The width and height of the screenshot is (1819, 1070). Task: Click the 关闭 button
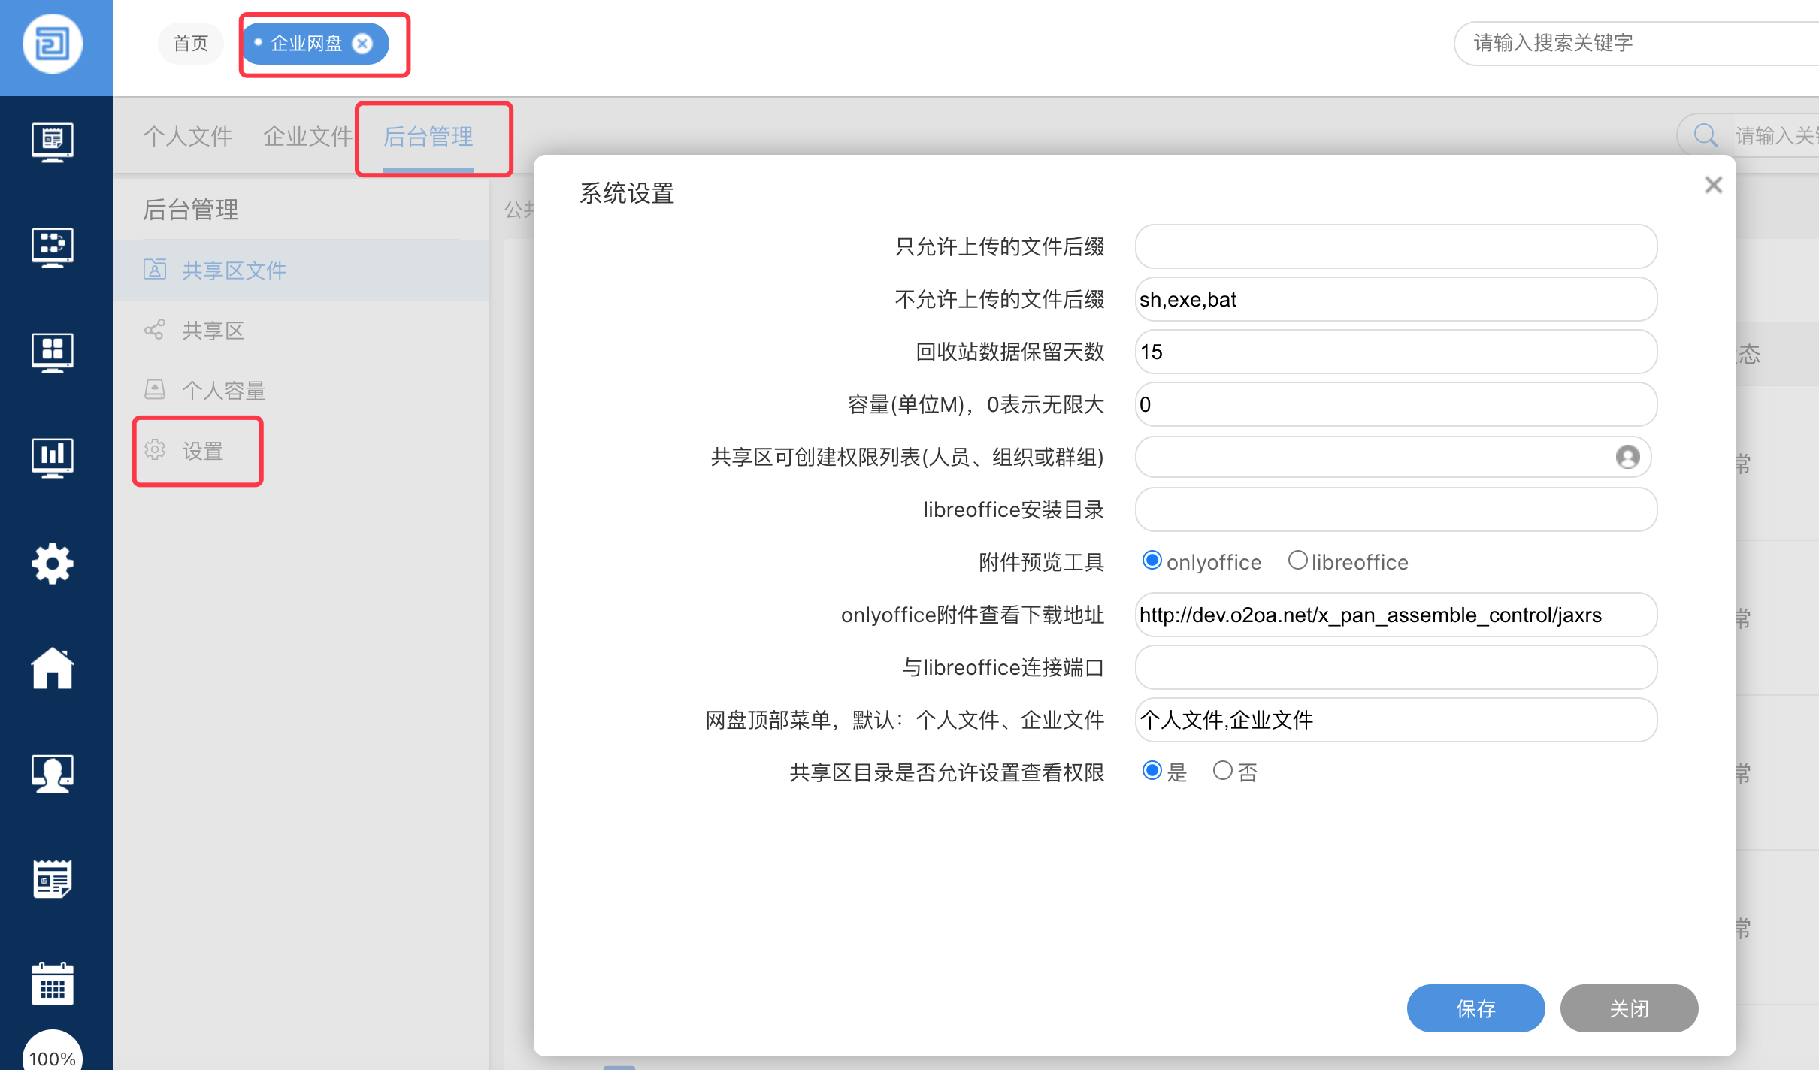click(1629, 1008)
